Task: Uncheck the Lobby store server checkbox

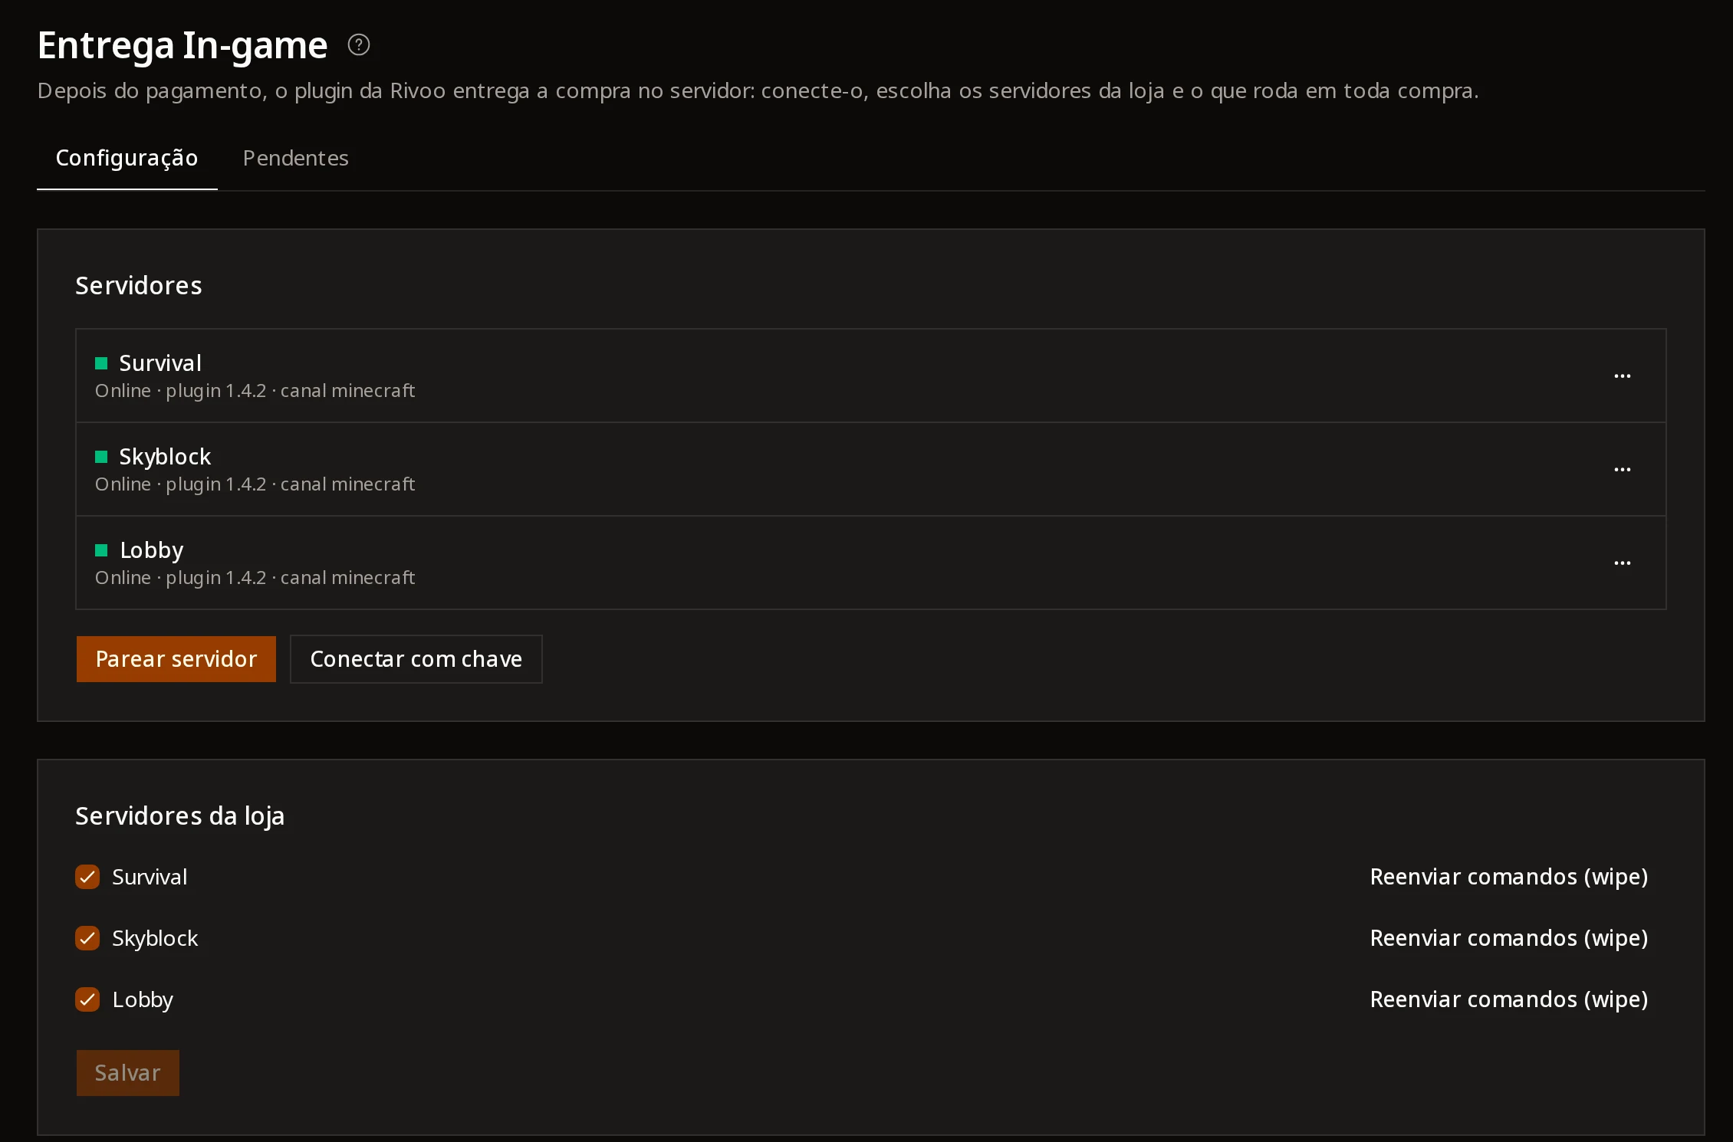Action: (87, 999)
